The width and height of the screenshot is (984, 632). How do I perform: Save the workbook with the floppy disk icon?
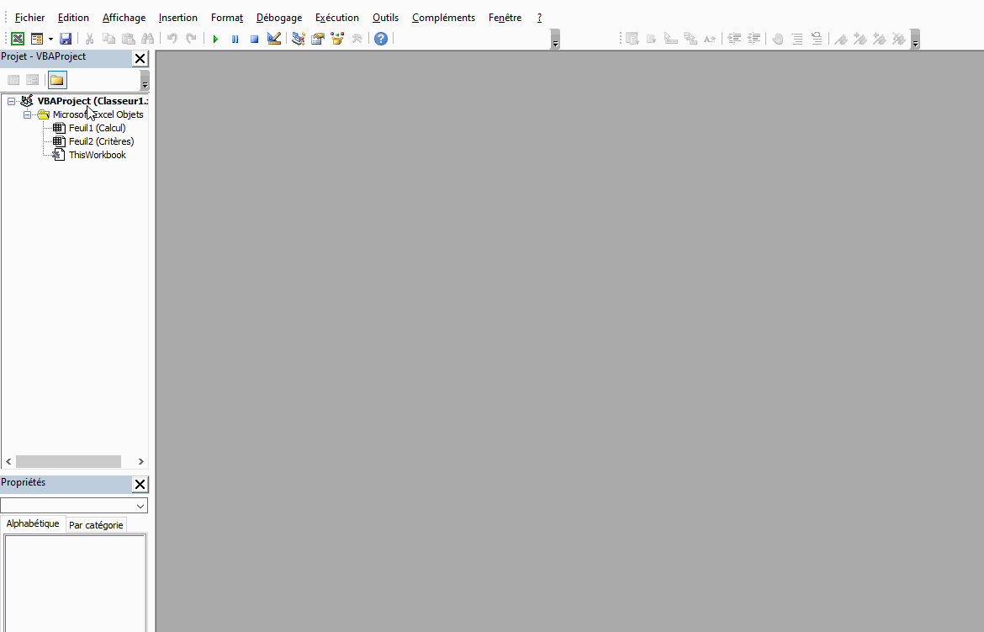66,39
